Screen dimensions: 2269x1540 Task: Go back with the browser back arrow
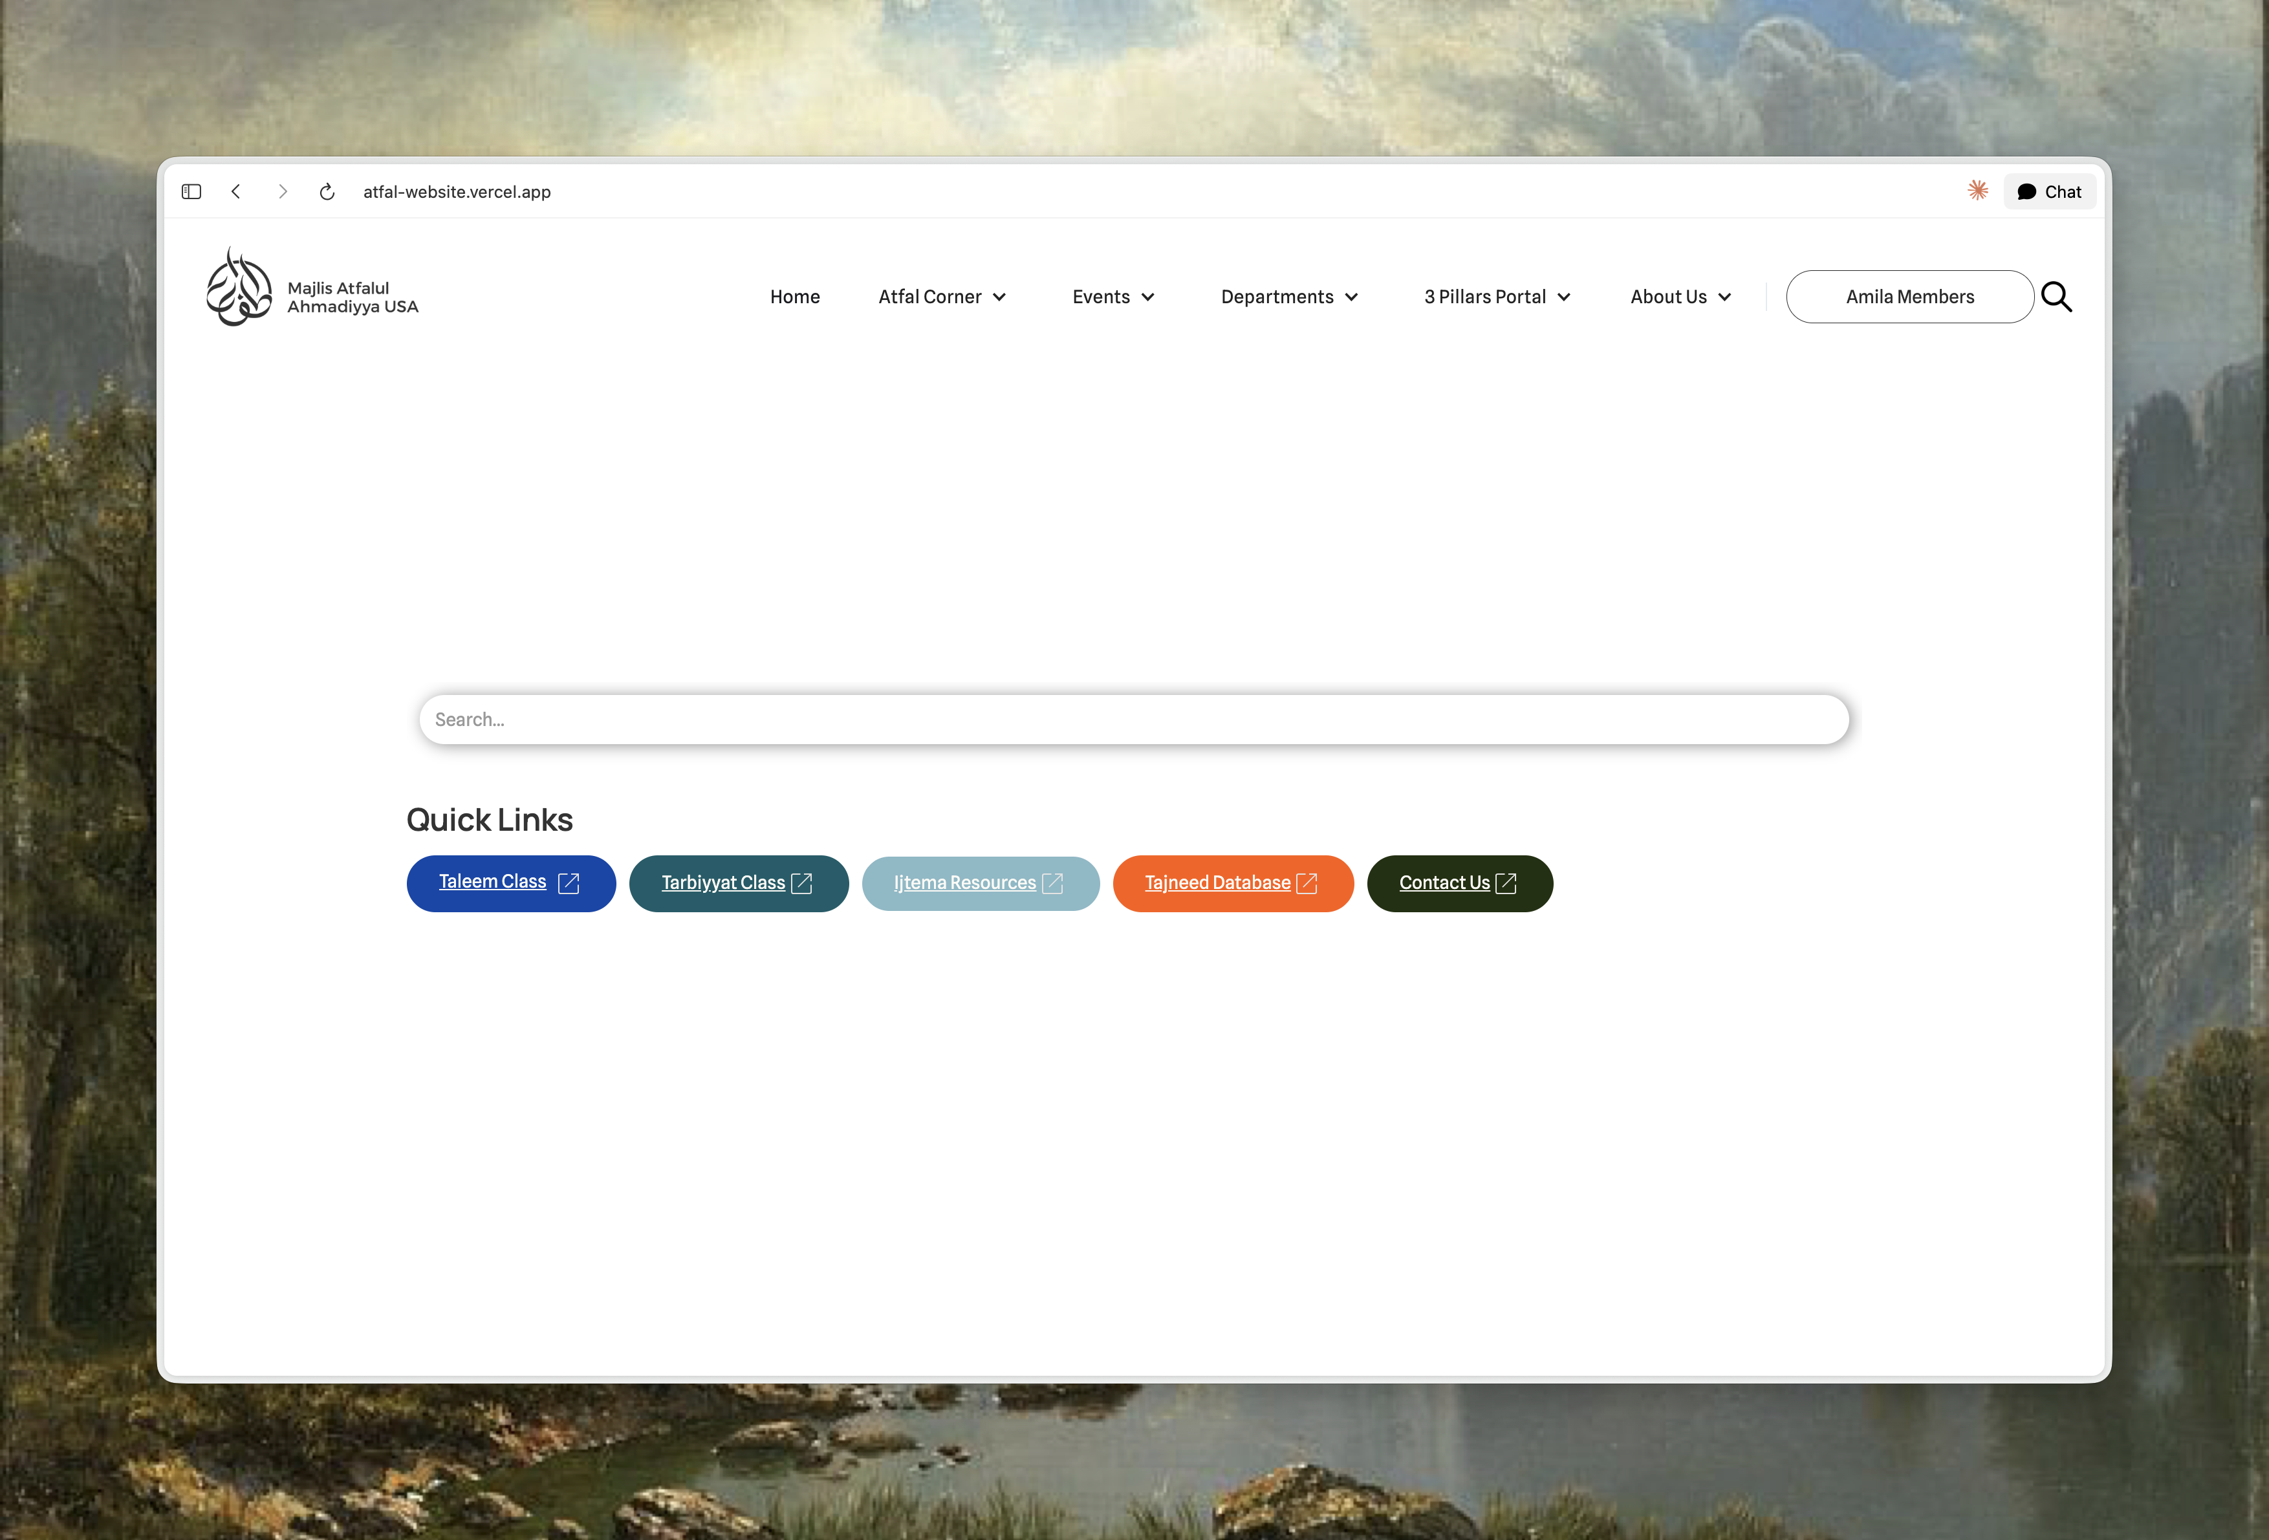tap(235, 191)
